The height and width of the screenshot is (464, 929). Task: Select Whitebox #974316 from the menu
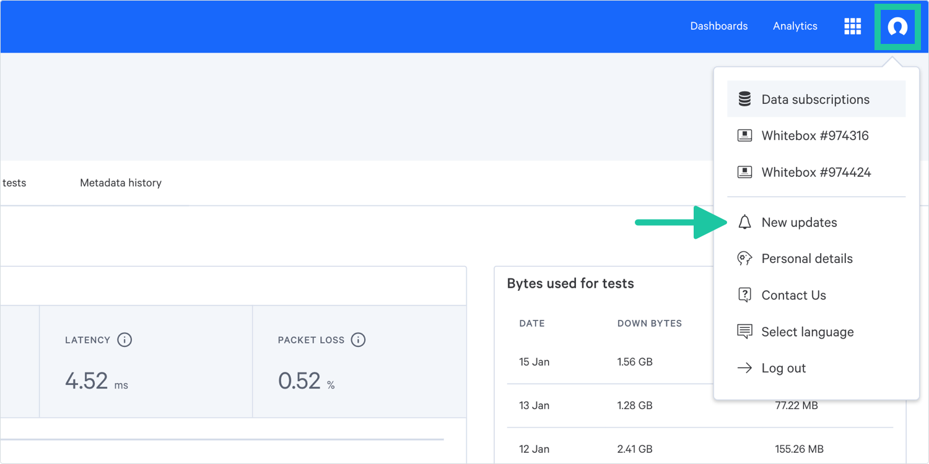[814, 135]
